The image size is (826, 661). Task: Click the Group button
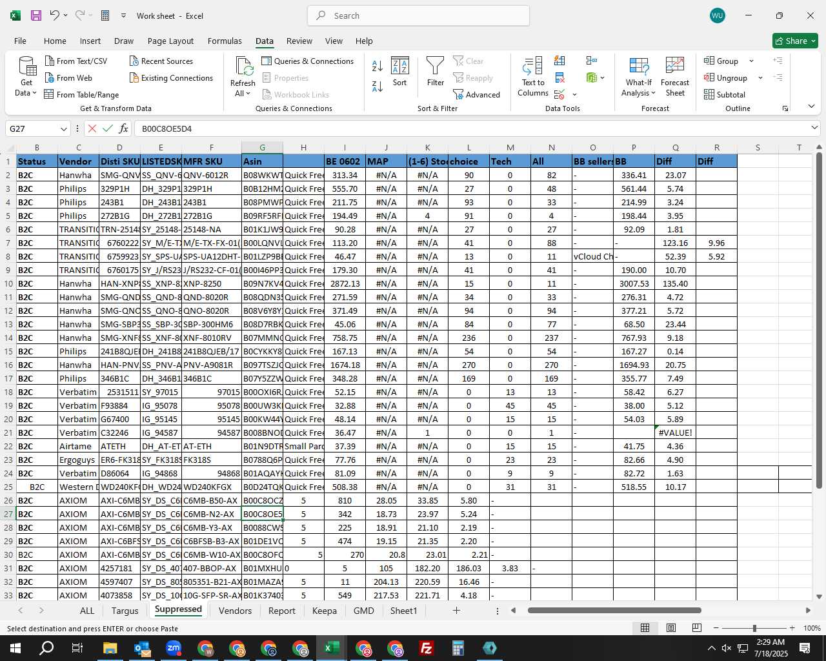721,61
